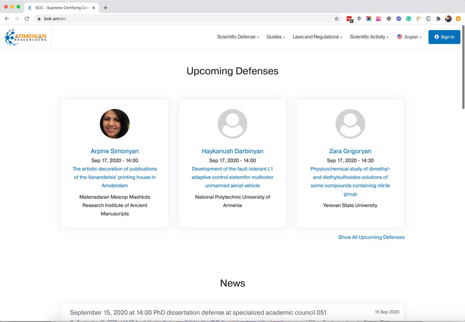Open the fault-tolerant L1 adaptive control thesis
465x322 pixels.
point(232,177)
